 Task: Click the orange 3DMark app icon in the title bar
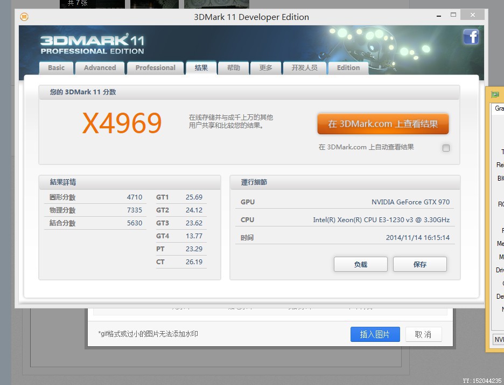click(x=24, y=16)
